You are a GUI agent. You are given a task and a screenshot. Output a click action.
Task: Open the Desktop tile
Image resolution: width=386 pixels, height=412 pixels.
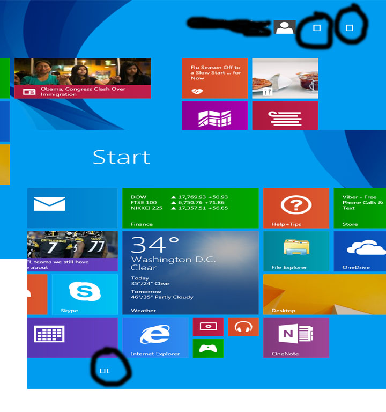(324, 295)
